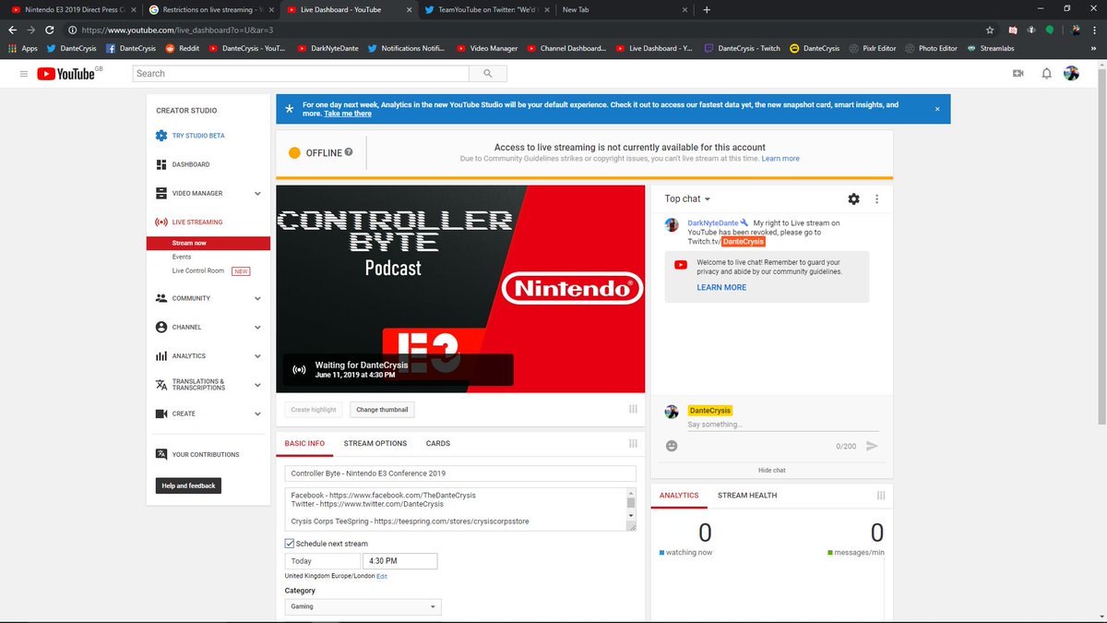Grab the video preview card drag handle
This screenshot has width=1107, height=623.
pos(633,409)
